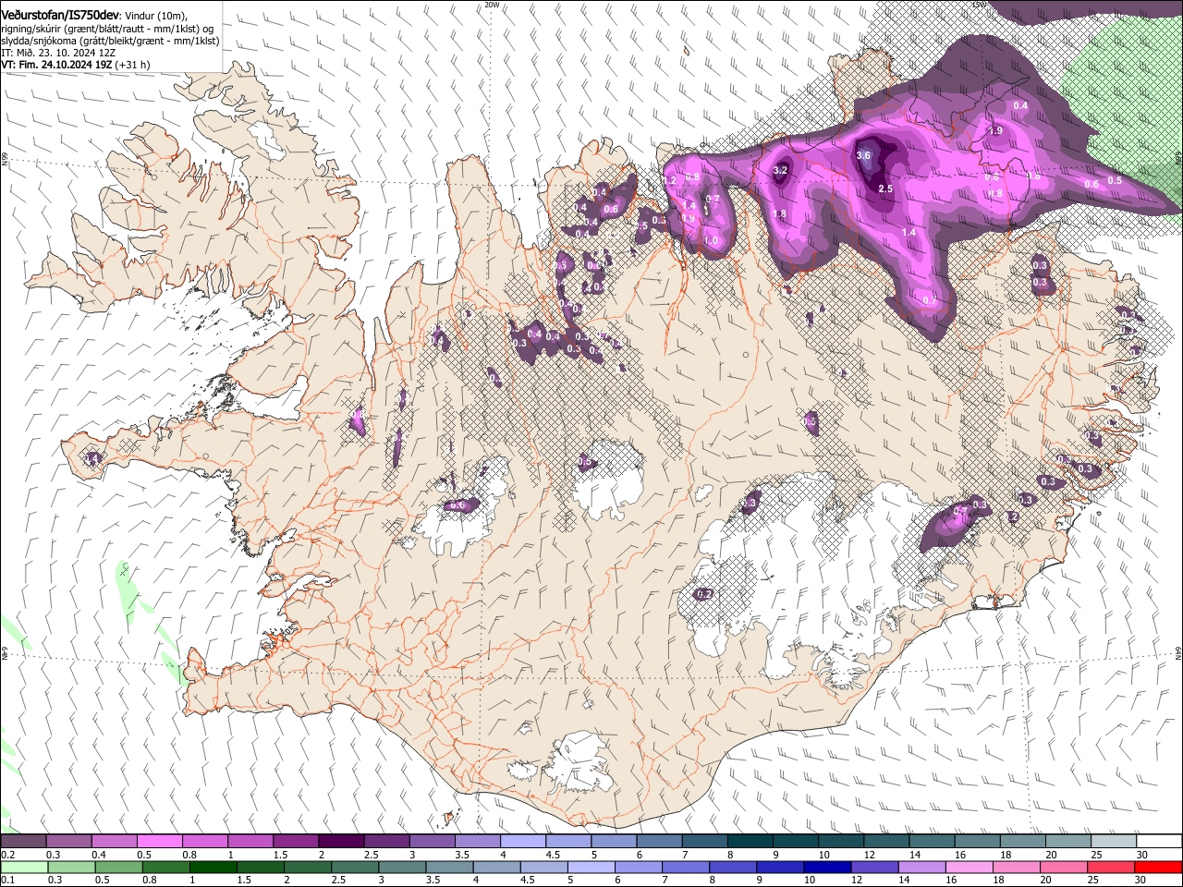Select bottom legend swatch between 1 and 1.5
Screen dimensions: 1183x887
[213, 867]
